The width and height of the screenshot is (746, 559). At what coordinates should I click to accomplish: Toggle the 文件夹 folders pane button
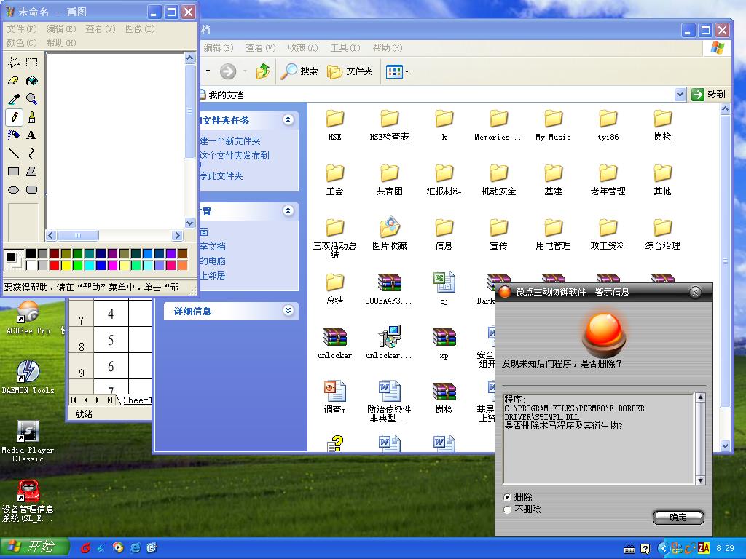pos(350,71)
